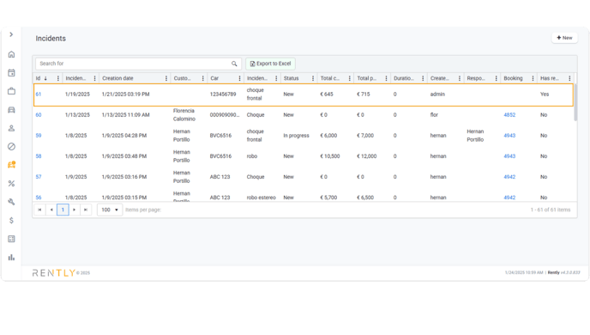Open Status column options menu
590x335 pixels.
pos(313,78)
